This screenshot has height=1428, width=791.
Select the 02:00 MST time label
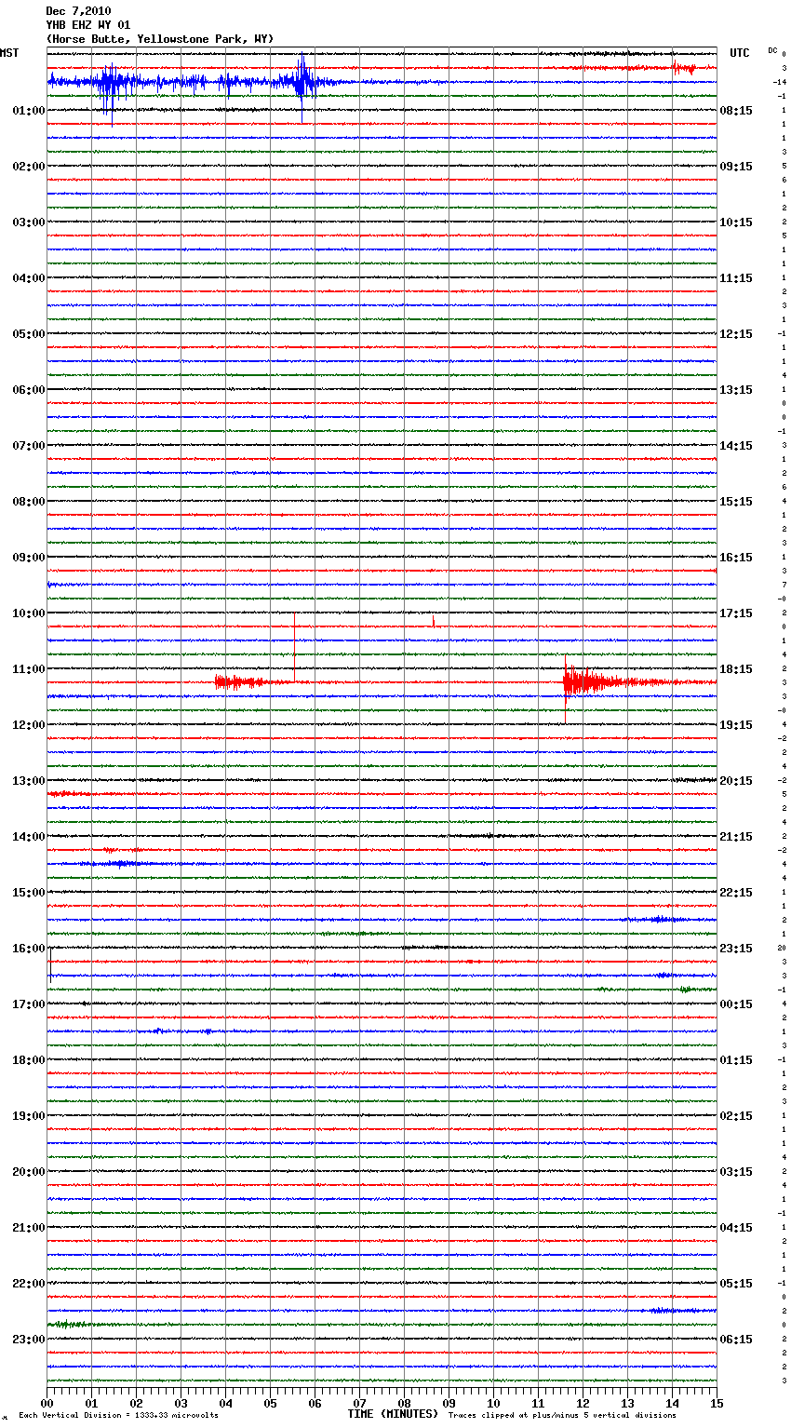tap(29, 167)
